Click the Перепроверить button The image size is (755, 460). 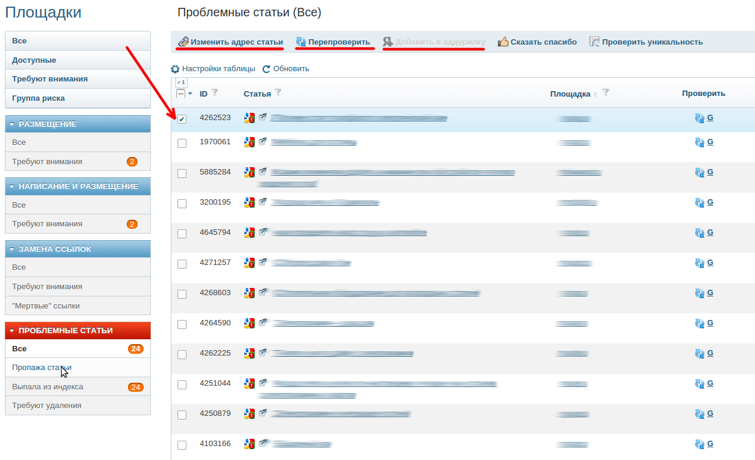point(333,42)
